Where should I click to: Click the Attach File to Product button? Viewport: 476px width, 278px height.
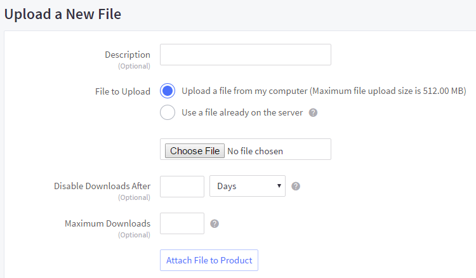(209, 260)
